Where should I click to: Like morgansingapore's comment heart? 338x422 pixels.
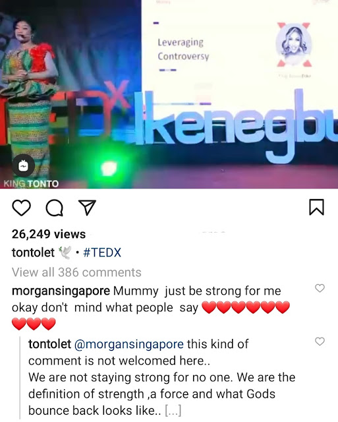[320, 288]
